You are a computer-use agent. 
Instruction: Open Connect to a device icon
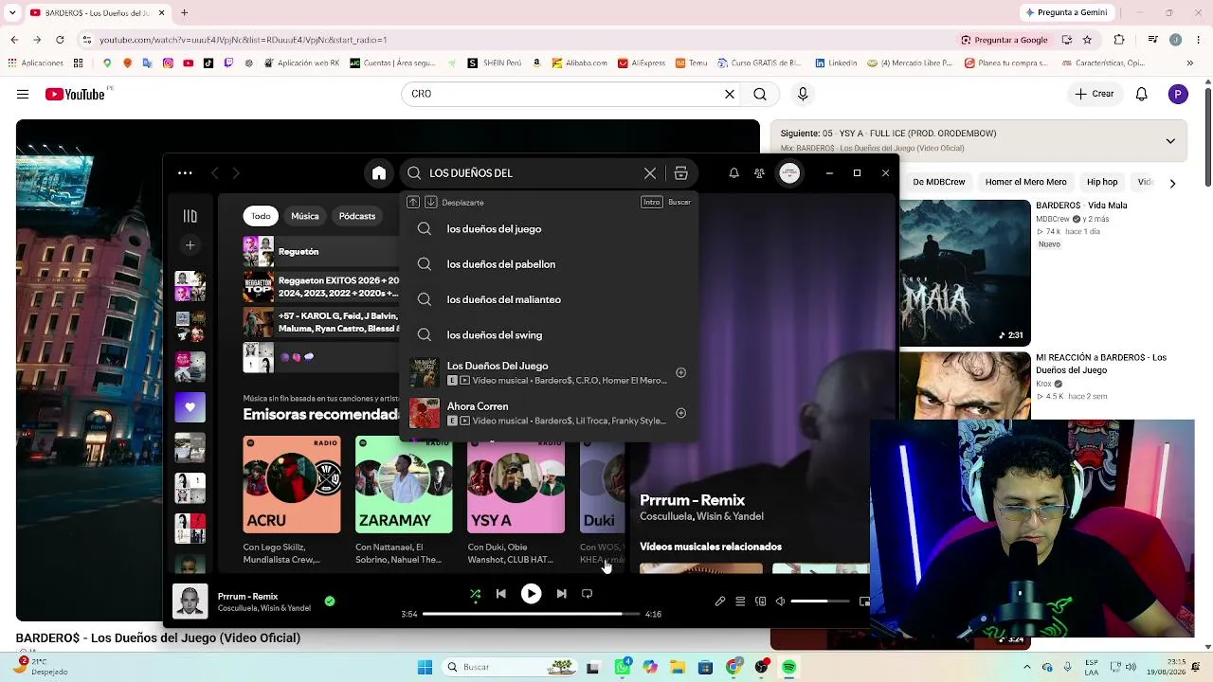[x=760, y=601]
